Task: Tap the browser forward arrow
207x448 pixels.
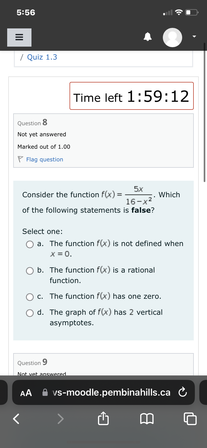Action: pyautogui.click(x=60, y=418)
